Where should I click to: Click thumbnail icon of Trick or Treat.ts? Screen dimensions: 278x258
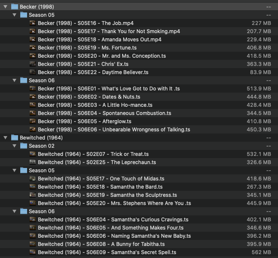click(33, 154)
